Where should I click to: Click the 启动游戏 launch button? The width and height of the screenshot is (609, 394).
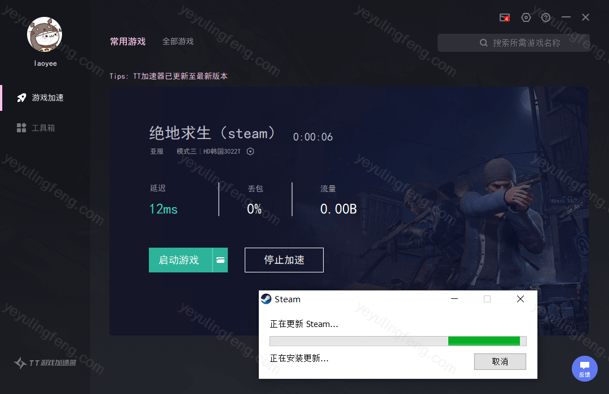[180, 260]
